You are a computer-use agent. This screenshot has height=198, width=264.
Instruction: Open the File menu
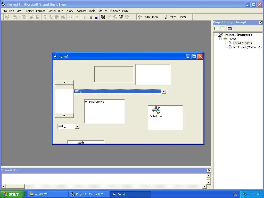point(5,11)
